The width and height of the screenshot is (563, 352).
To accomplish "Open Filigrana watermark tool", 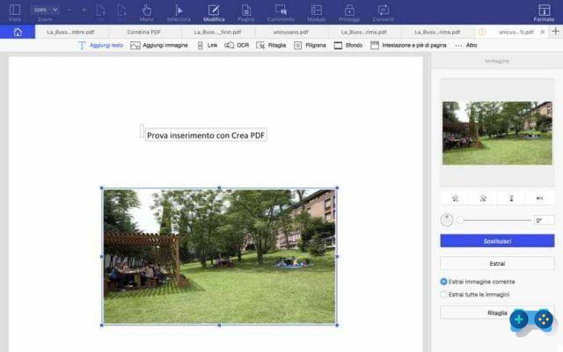I will point(310,45).
